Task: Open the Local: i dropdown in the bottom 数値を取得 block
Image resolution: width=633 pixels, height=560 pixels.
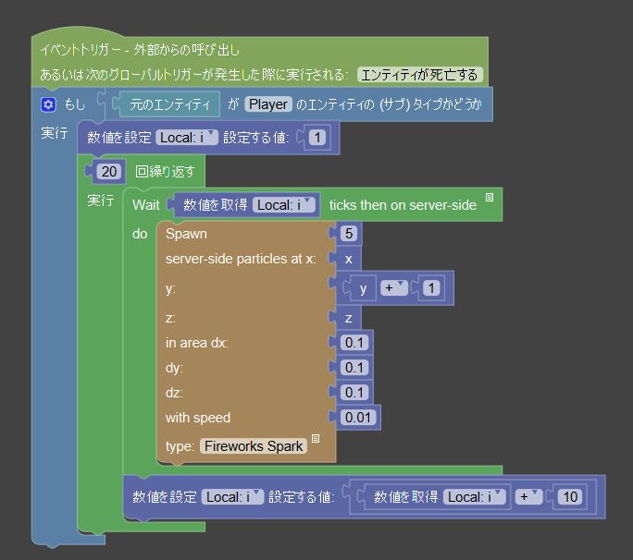Action: point(476,497)
